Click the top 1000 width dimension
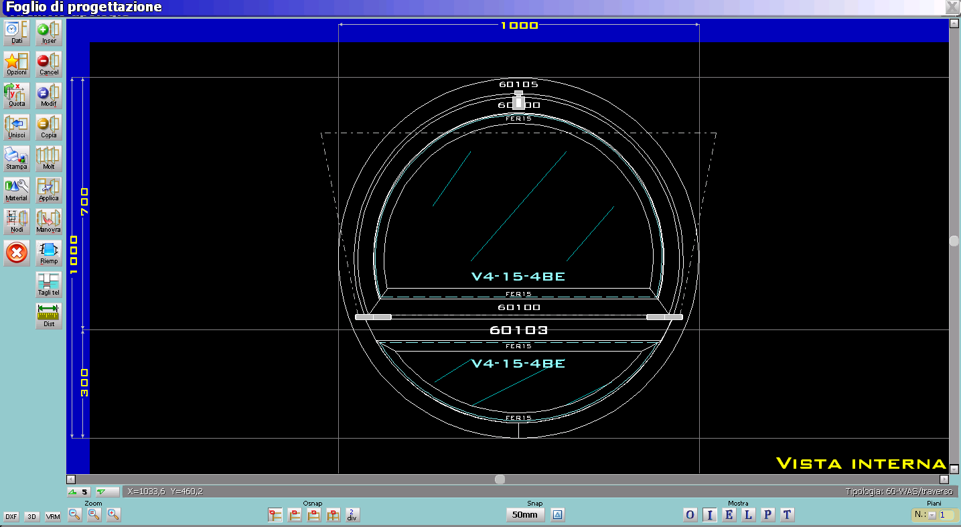 pos(519,25)
